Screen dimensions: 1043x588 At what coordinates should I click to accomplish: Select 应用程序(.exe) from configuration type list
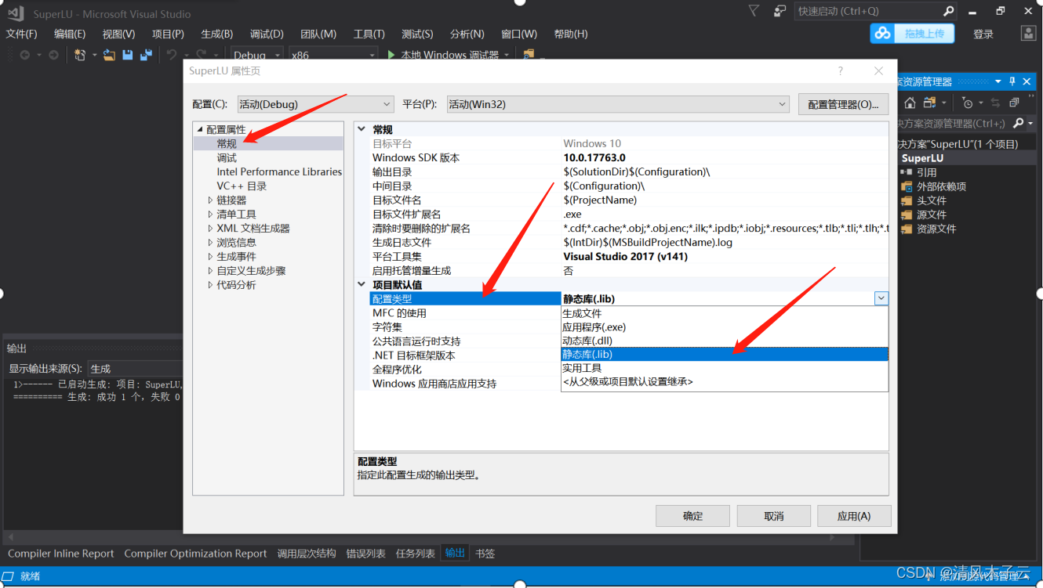(725, 326)
